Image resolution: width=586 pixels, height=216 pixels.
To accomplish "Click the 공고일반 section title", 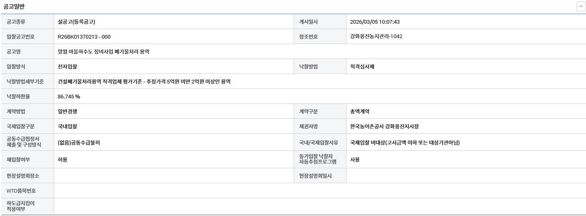I will pos(14,6).
